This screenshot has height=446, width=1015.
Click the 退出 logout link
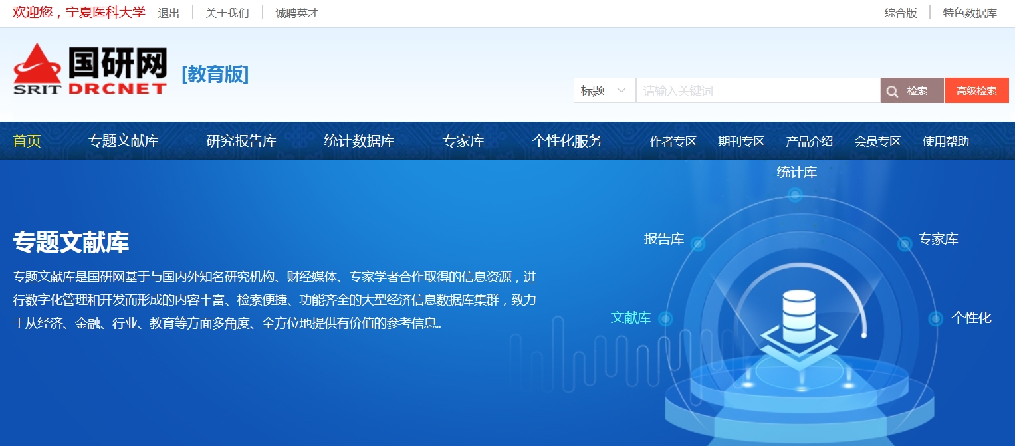168,13
